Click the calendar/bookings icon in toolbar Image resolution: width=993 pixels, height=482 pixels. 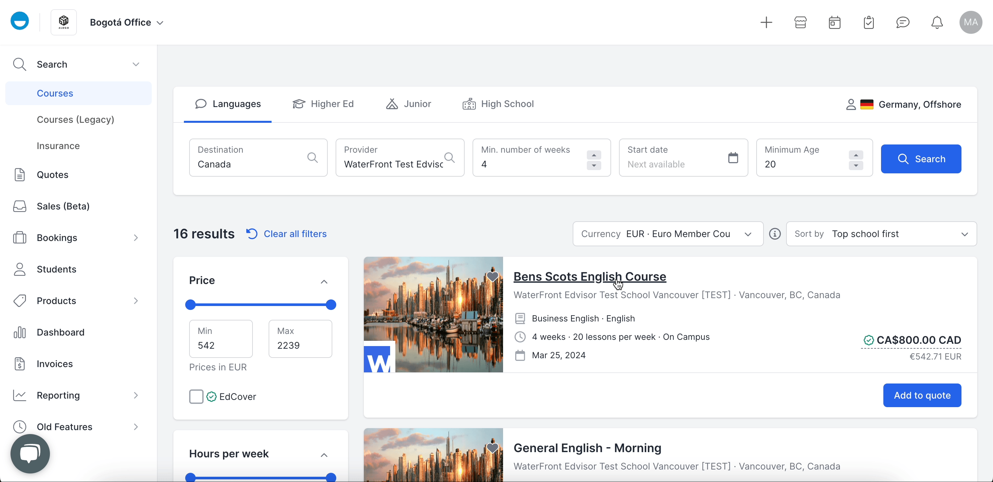[834, 22]
